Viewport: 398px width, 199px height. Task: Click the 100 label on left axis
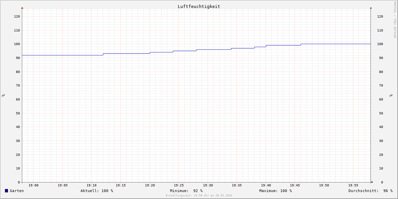tap(17, 44)
